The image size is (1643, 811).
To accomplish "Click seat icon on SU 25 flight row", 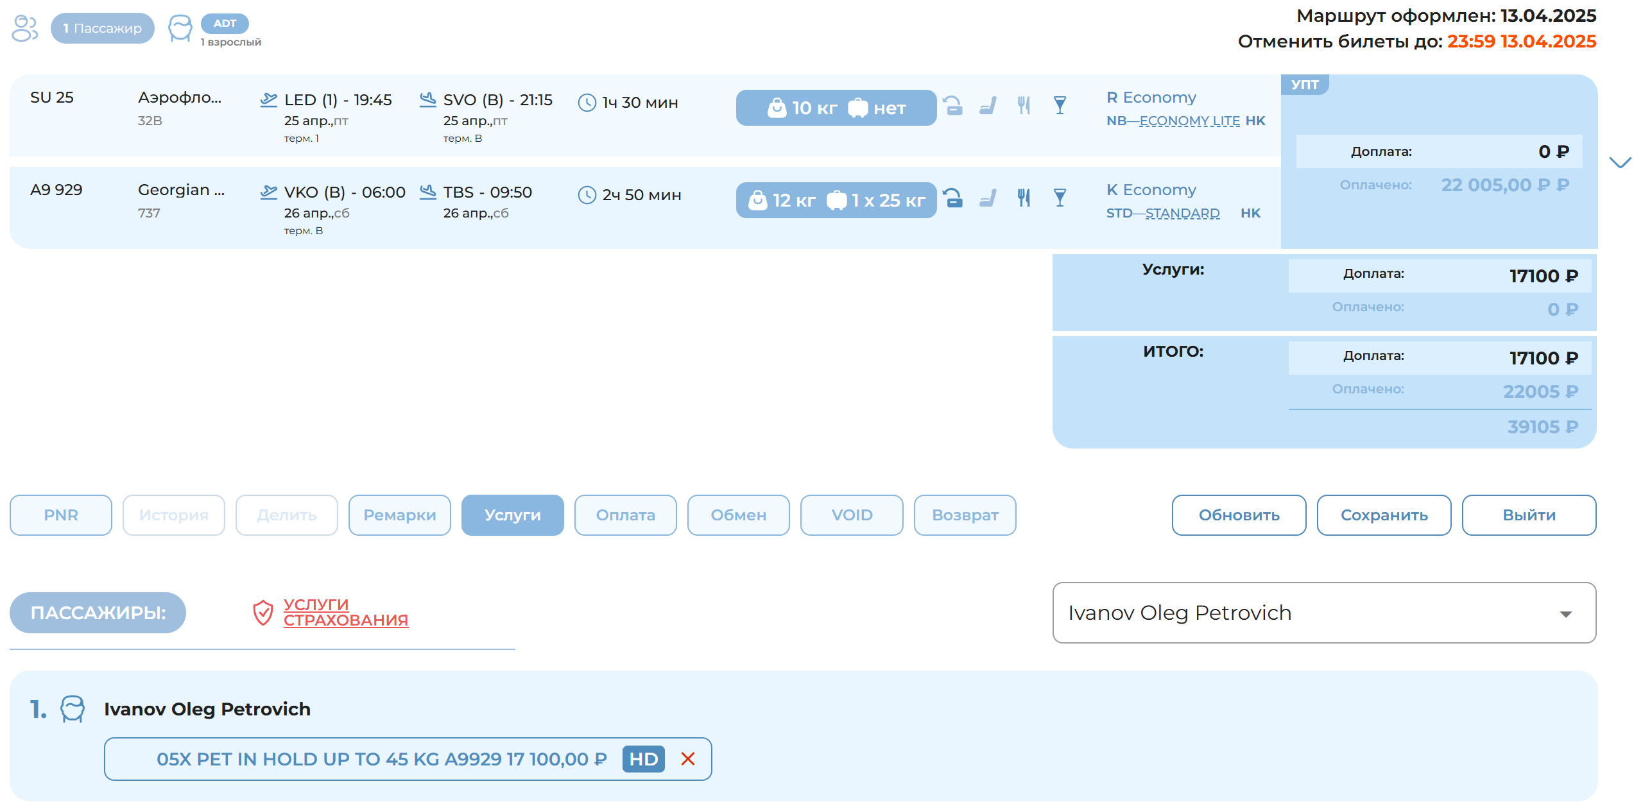I will pyautogui.click(x=988, y=105).
